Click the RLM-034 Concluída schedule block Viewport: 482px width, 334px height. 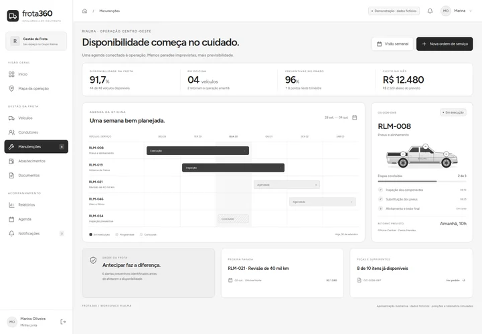point(234,219)
